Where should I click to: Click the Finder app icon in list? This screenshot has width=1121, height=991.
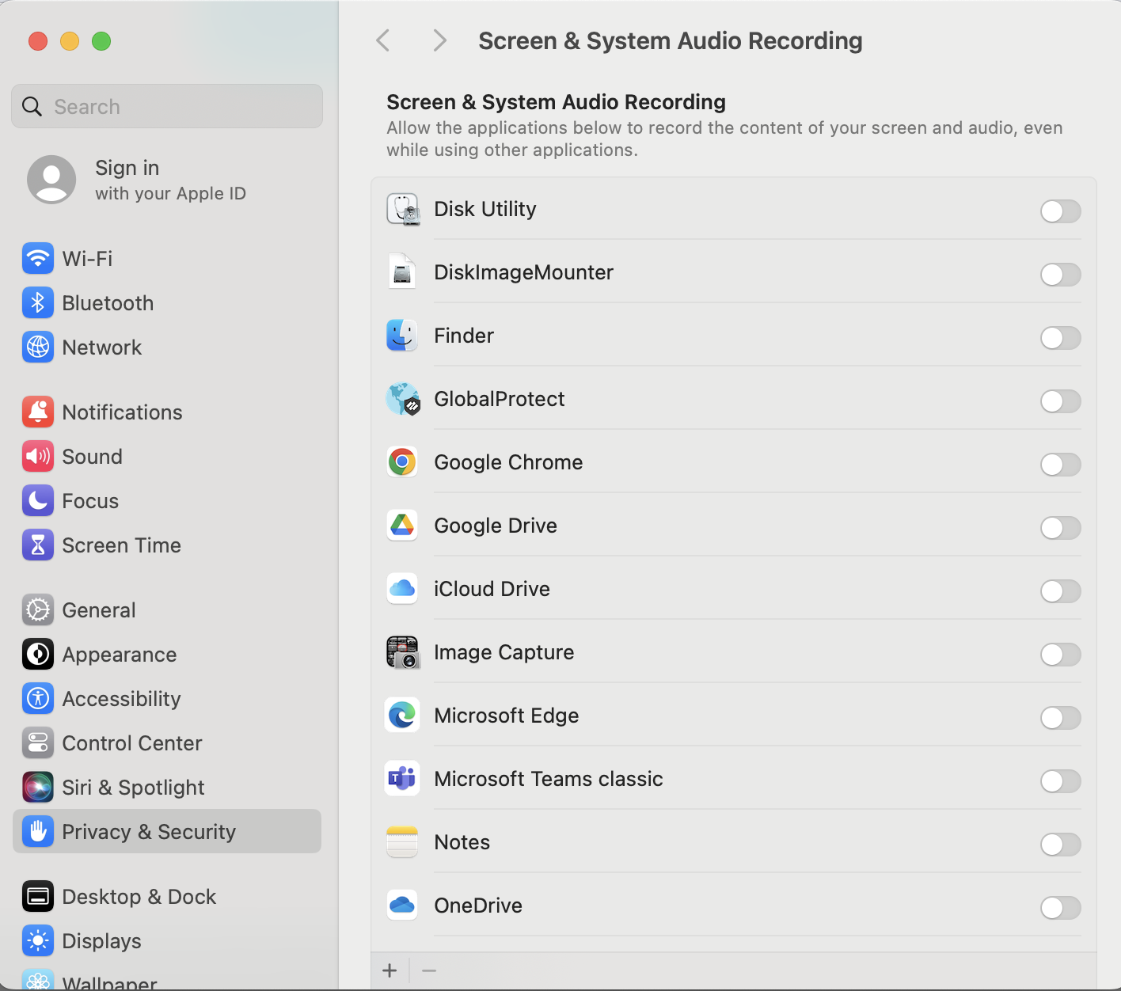click(x=402, y=336)
